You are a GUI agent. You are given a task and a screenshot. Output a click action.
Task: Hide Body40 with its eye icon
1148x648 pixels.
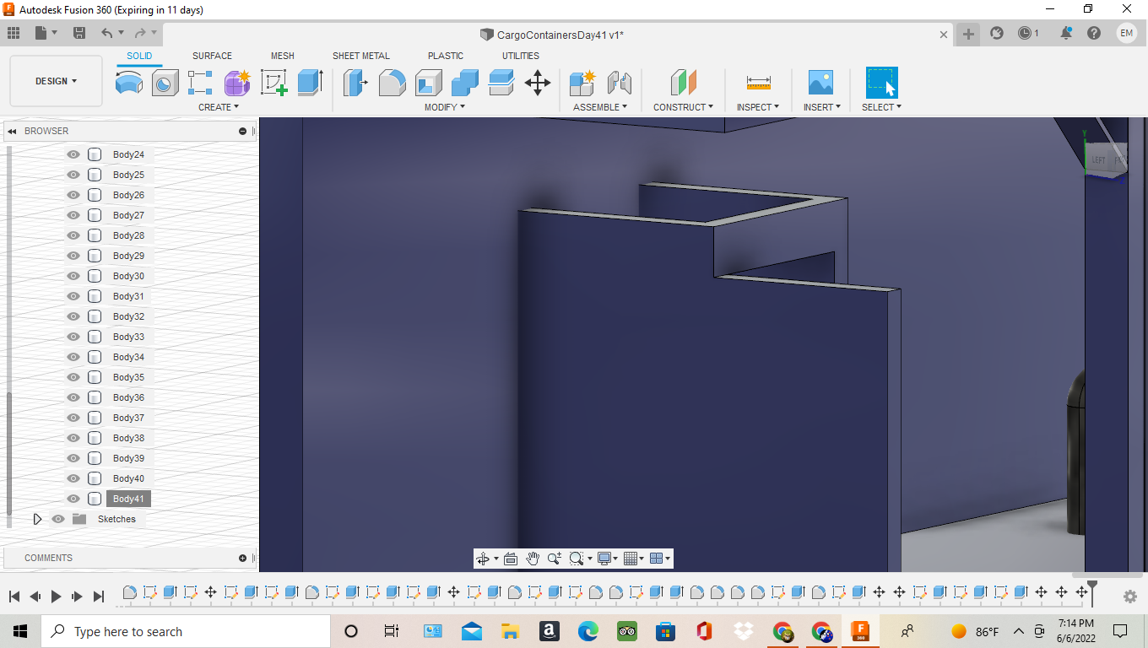click(x=73, y=478)
